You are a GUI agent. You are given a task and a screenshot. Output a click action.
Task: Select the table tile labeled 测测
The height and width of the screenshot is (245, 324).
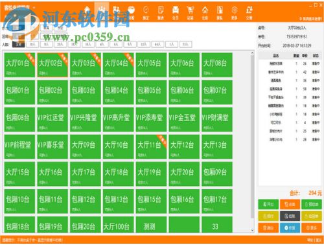(x=151, y=225)
